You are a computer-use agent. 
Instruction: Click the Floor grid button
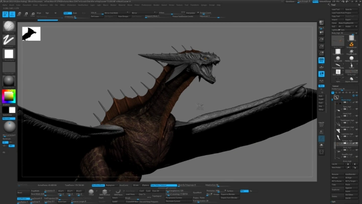coord(321,67)
